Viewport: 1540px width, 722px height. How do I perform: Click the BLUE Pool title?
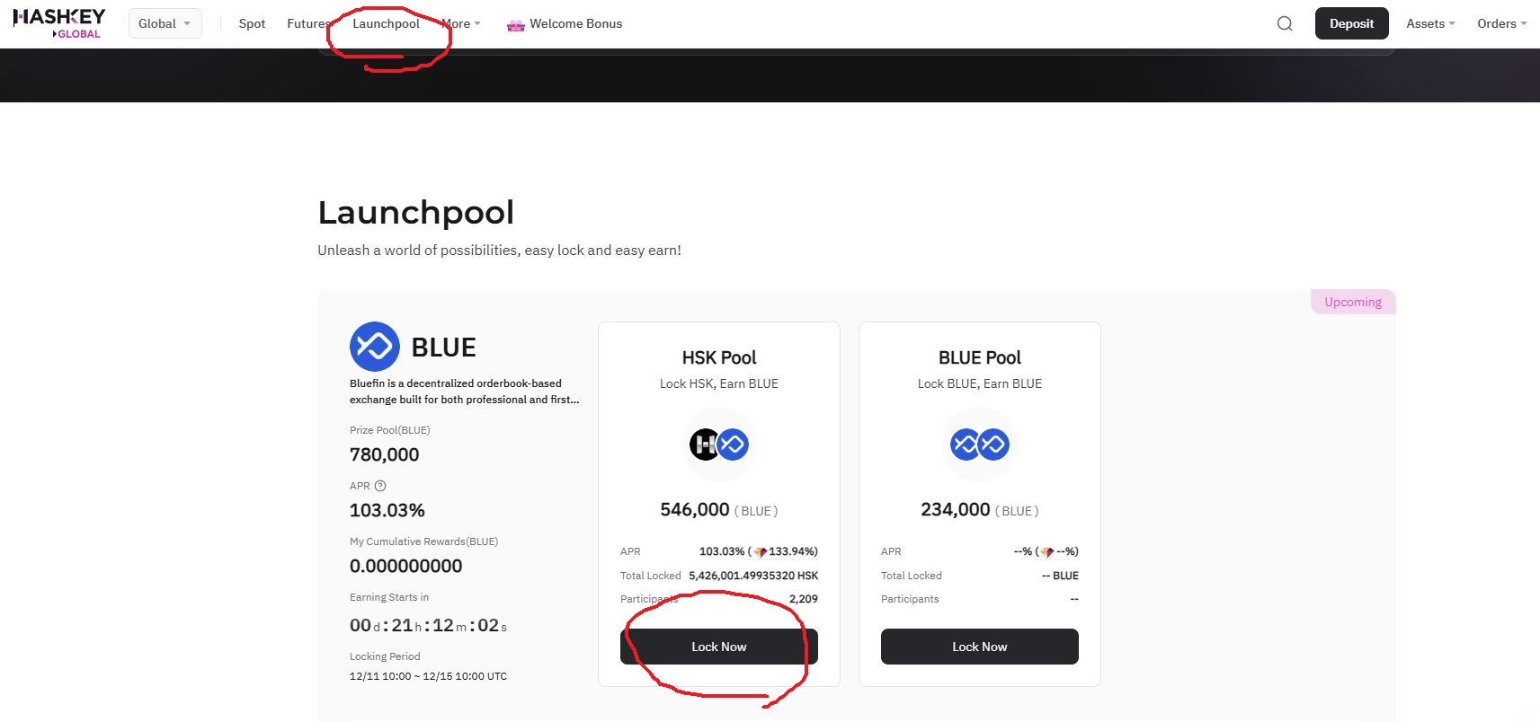click(x=980, y=357)
